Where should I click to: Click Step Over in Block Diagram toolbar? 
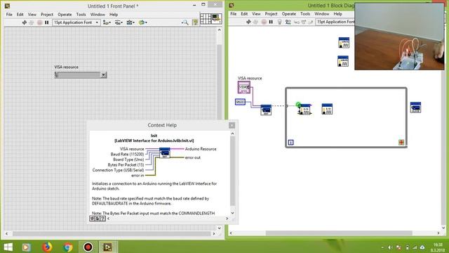tap(304, 22)
